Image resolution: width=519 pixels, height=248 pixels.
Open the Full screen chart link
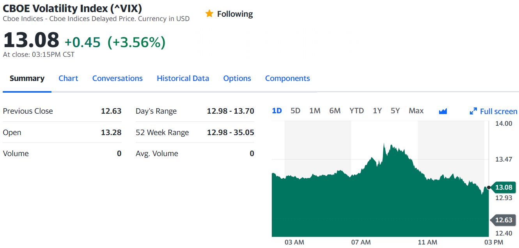(494, 111)
